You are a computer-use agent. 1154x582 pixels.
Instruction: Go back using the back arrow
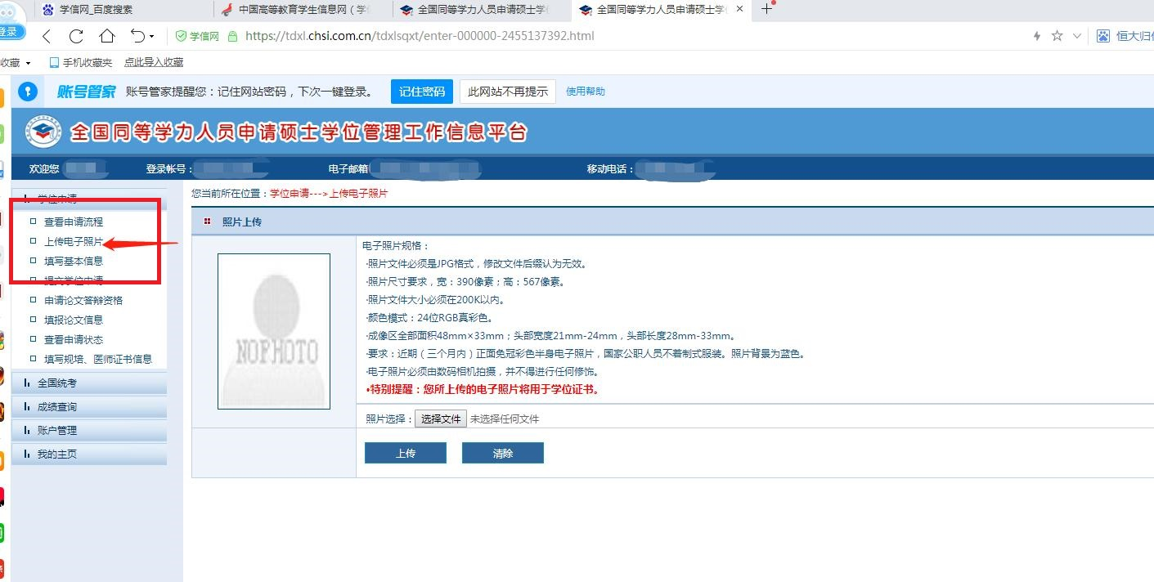click(46, 36)
